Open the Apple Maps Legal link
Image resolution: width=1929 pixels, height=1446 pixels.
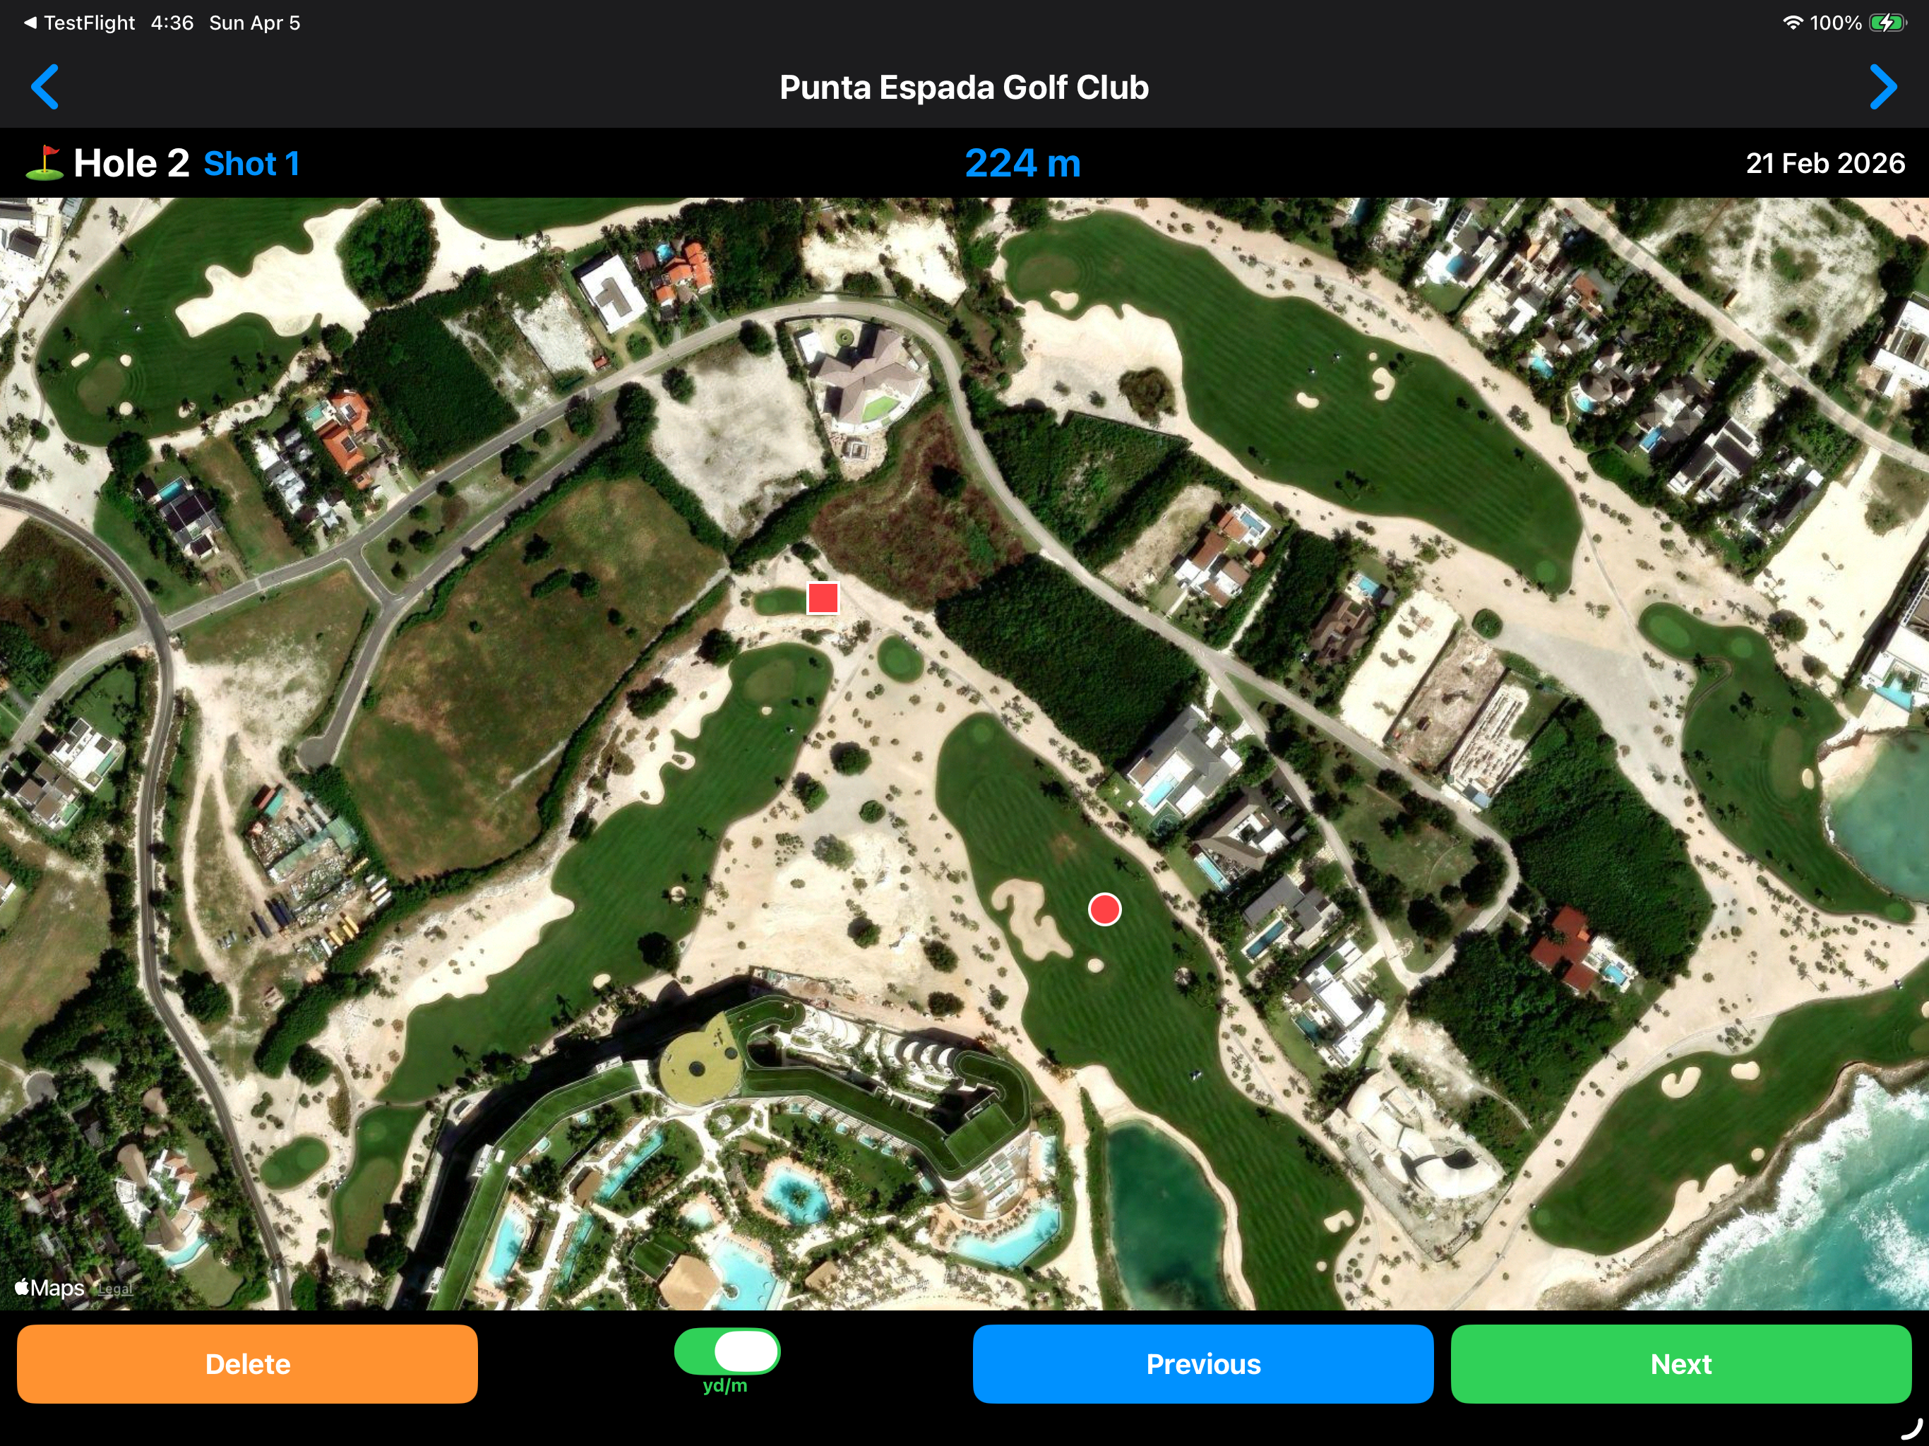pos(115,1289)
